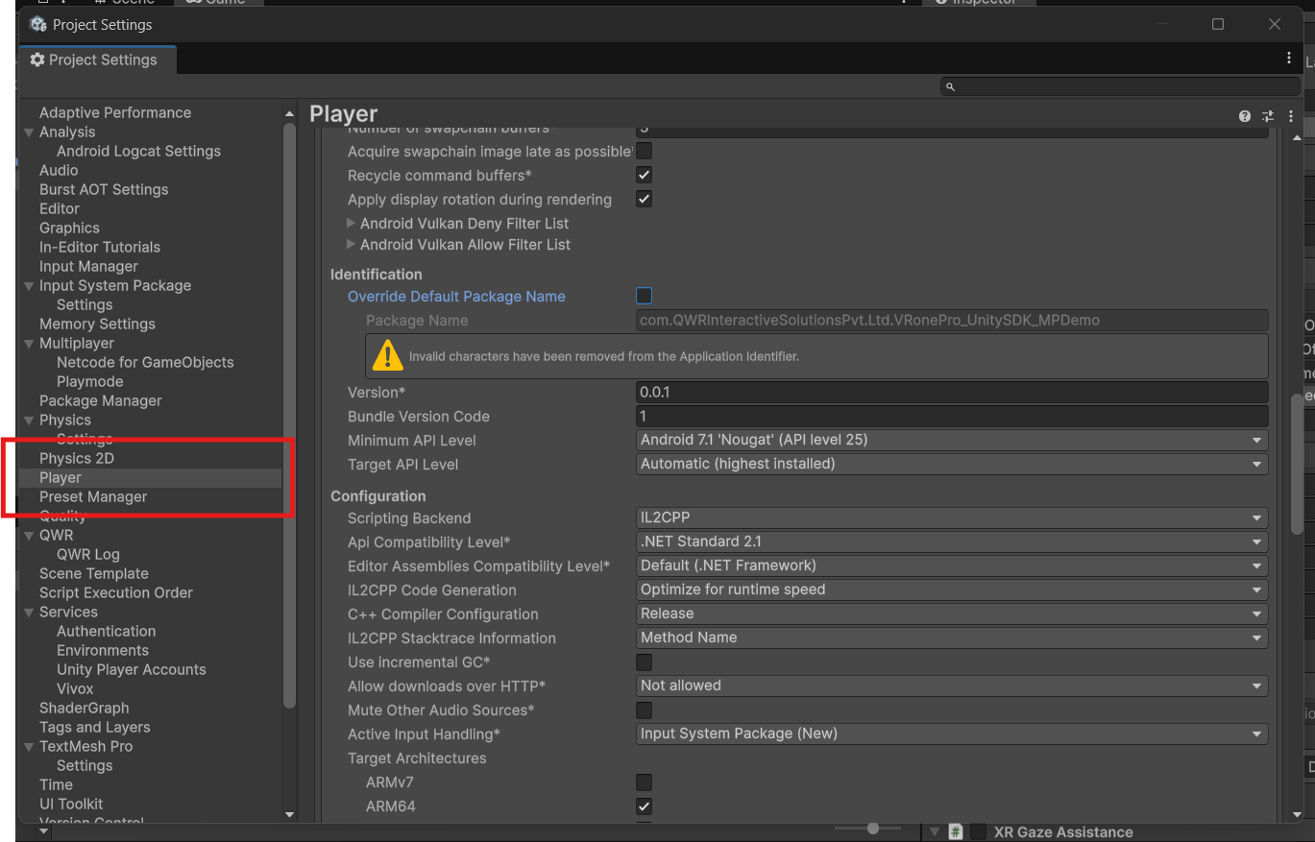Open Tags and Layers settings
Screen dimensions: 1315x842
tap(95, 727)
